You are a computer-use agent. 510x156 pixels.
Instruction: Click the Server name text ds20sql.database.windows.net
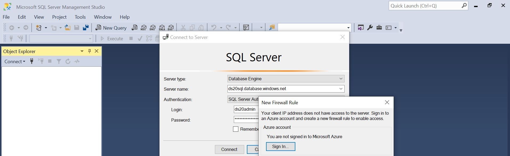coord(257,89)
